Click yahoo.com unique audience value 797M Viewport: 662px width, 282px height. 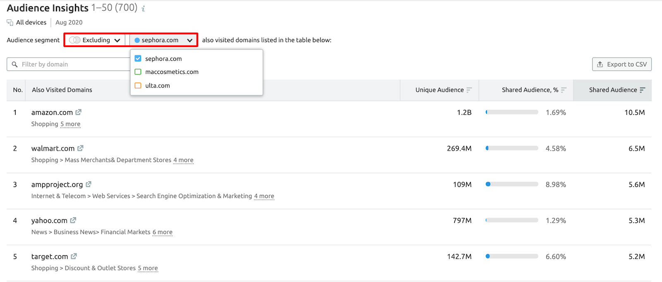462,220
